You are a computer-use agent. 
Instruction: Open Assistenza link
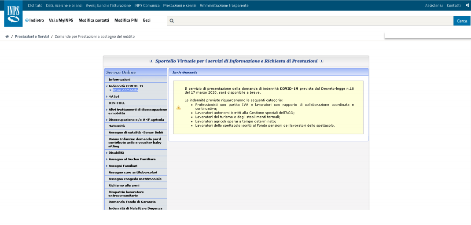434,5
